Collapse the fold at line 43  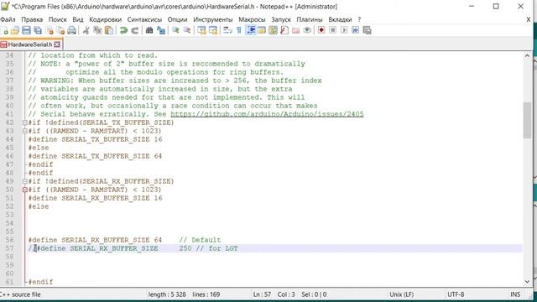click(24, 131)
